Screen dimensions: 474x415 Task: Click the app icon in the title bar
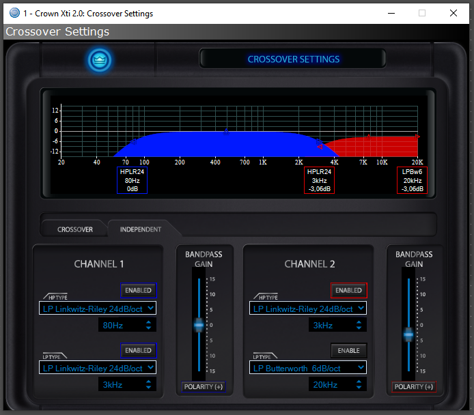(x=14, y=13)
